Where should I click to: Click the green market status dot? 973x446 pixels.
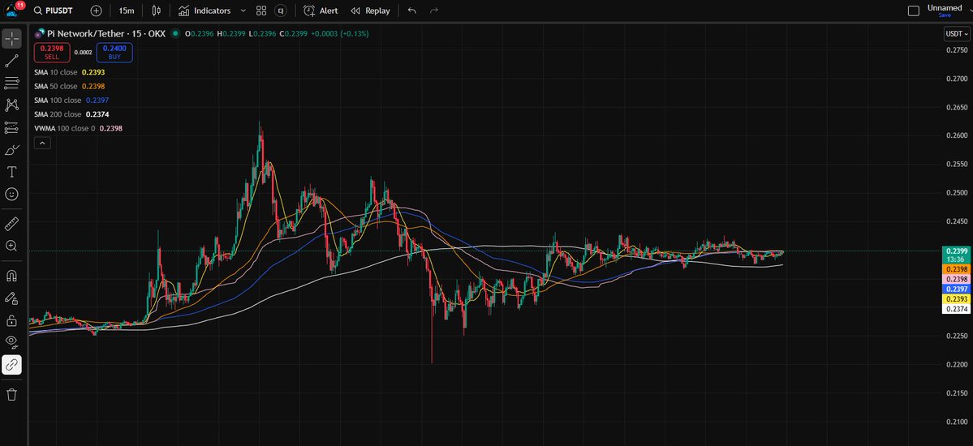click(175, 33)
